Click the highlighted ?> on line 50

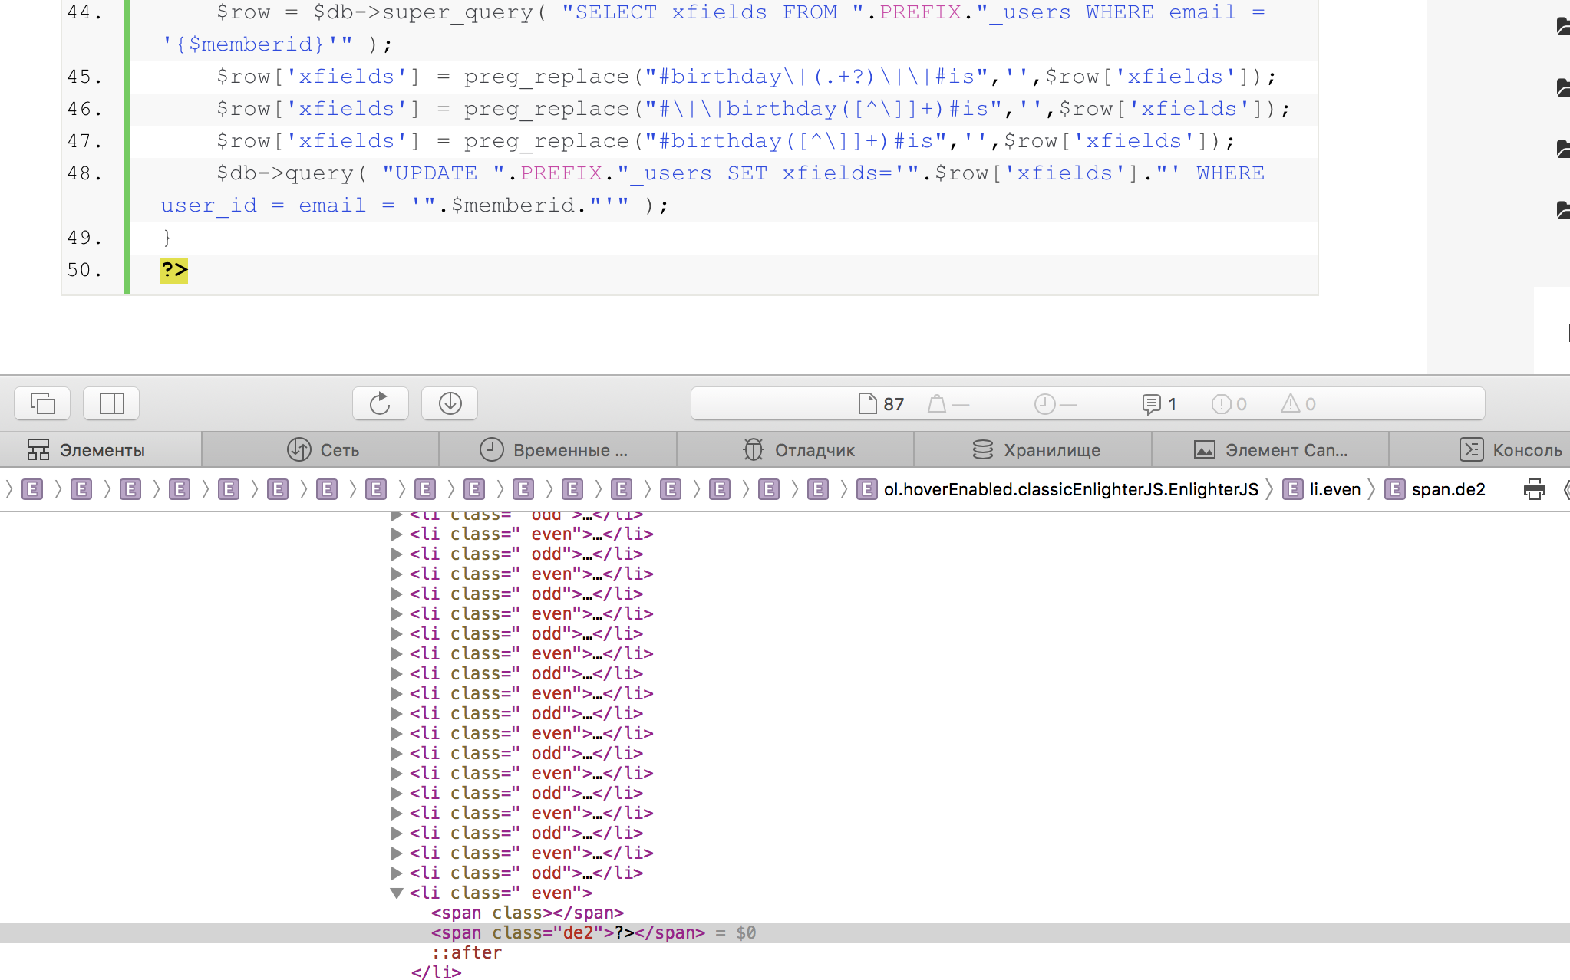[174, 270]
